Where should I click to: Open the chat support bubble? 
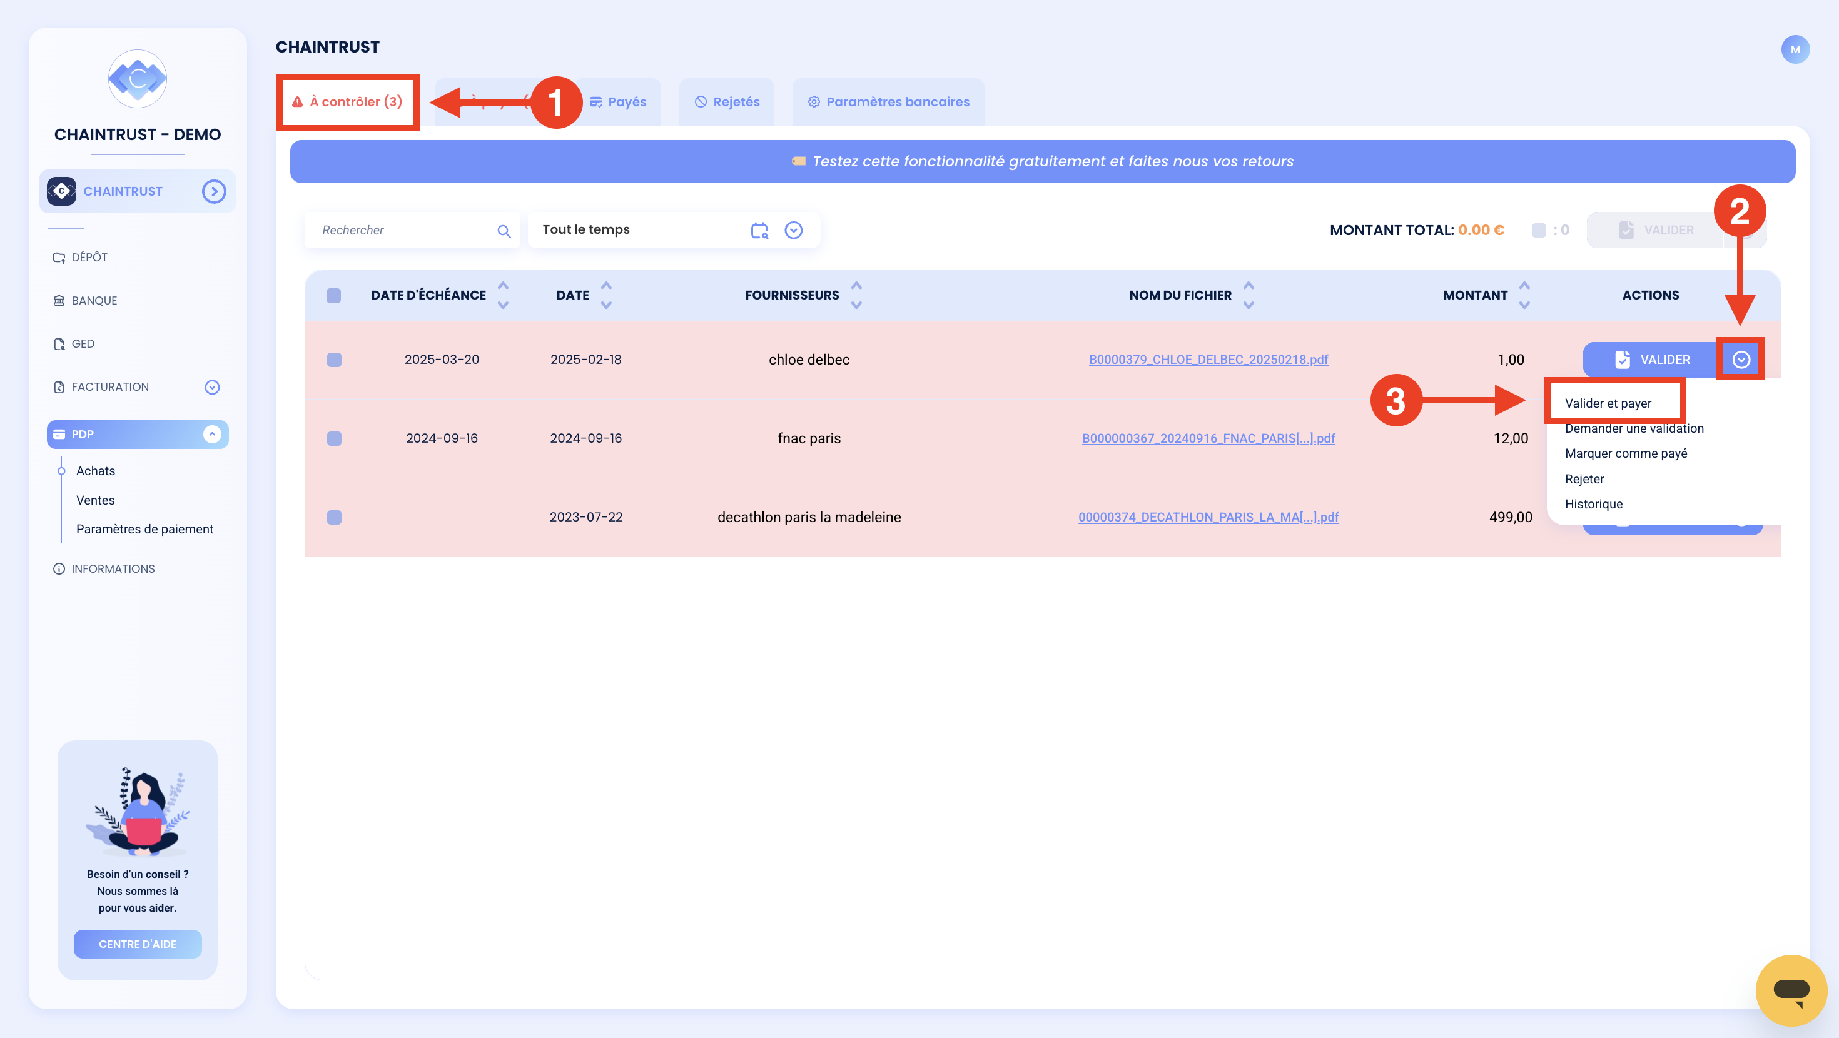(1790, 990)
